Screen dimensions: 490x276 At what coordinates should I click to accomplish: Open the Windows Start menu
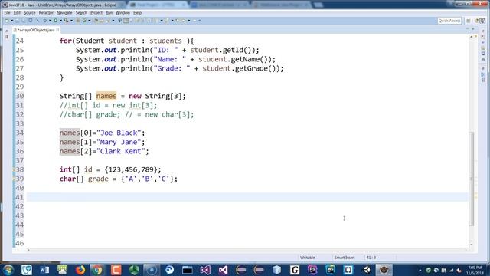pos(8,270)
